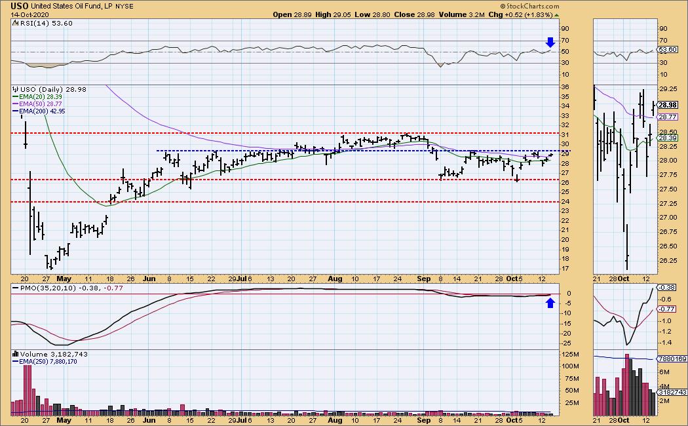Click the 26.25 label on the zoom panel axis
This screenshot has height=426, width=688.
(x=668, y=260)
